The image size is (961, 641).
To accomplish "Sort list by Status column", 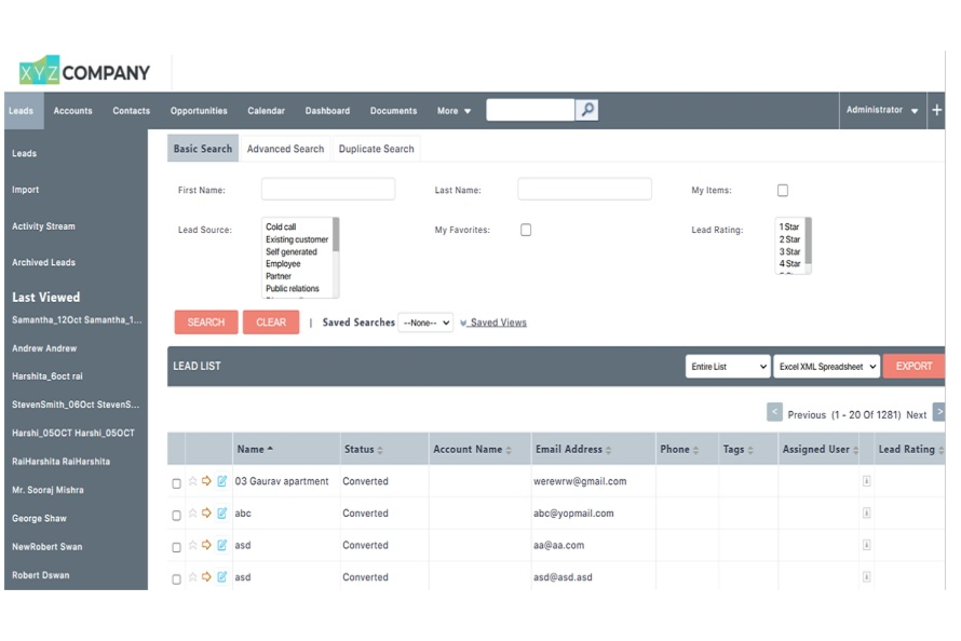I will 364,449.
